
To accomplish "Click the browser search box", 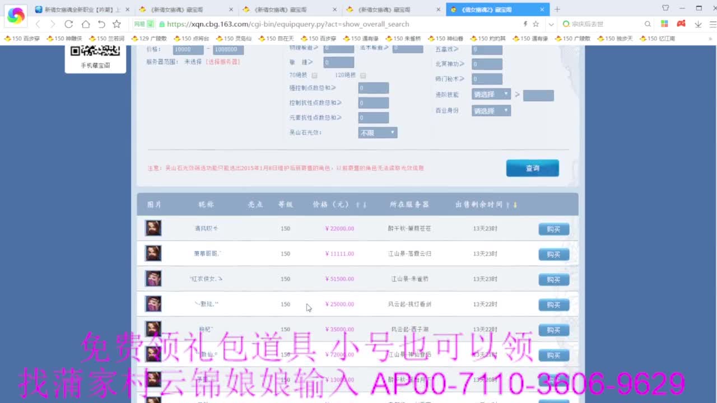I will (607, 24).
